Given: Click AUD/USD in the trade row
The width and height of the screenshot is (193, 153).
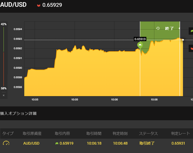Looking at the screenshot, I should point(31,143).
